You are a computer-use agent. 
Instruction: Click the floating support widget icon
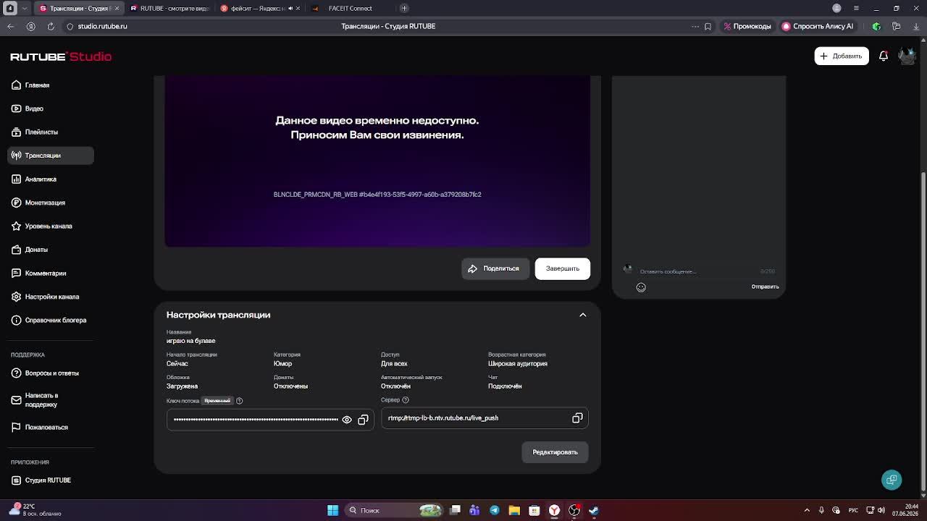[x=892, y=480]
